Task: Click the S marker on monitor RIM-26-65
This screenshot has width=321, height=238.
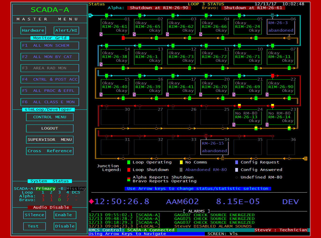Action: point(134,34)
